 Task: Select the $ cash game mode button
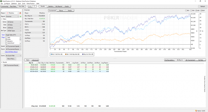30,6
